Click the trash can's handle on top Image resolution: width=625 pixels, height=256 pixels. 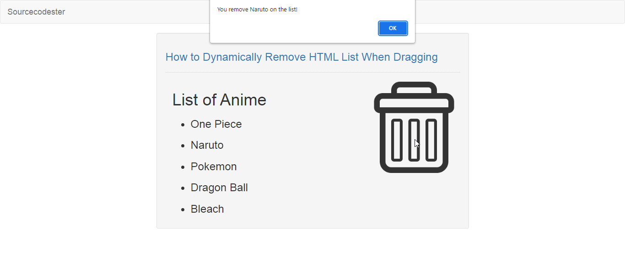click(414, 88)
